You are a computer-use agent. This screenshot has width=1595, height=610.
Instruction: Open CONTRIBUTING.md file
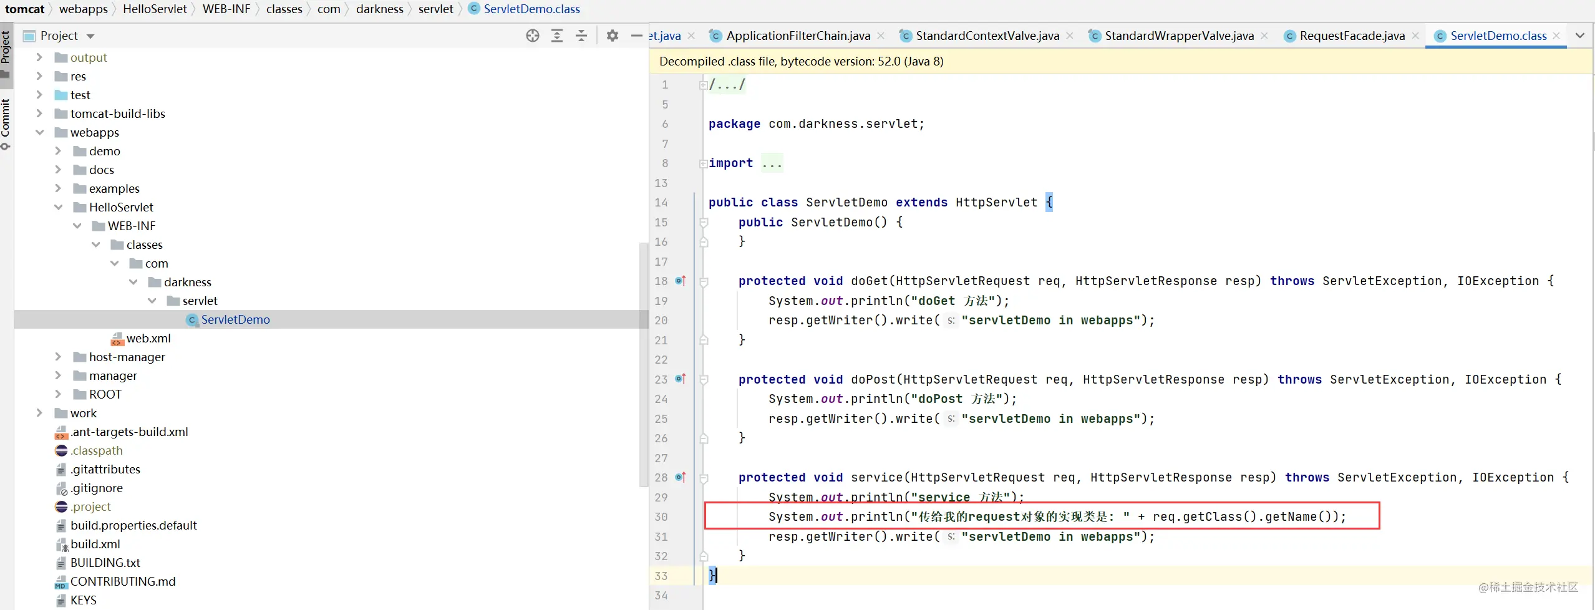tap(123, 581)
